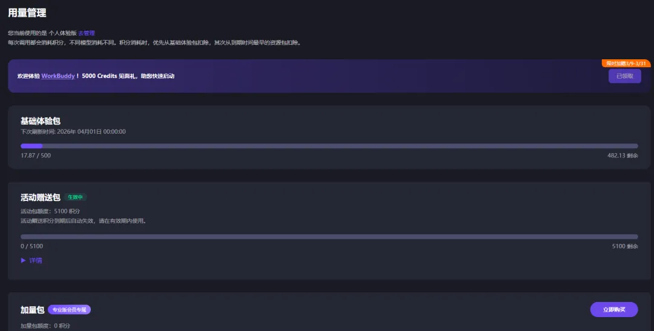Click the 17.87 / 500 usage figure
This screenshot has height=331, width=654.
tap(36, 156)
